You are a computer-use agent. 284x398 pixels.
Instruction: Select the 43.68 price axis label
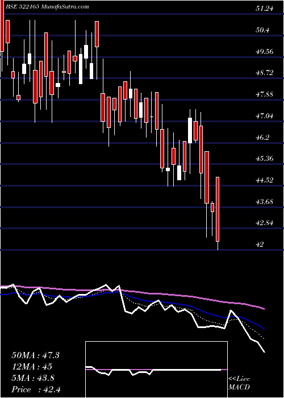[x=265, y=202]
